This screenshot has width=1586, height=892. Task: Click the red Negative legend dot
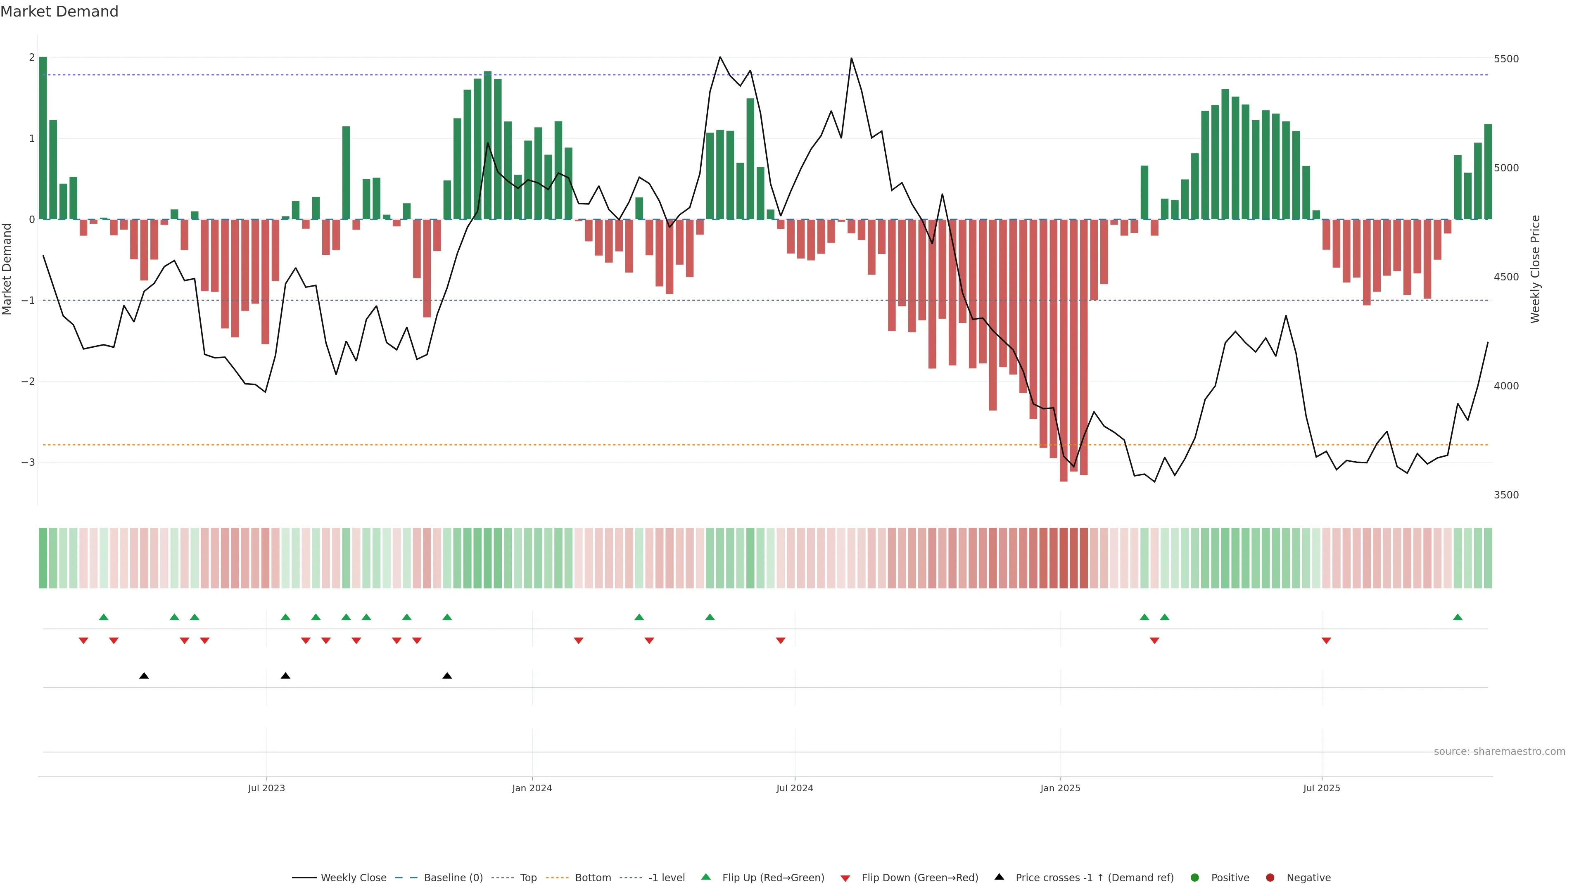pos(1270,877)
